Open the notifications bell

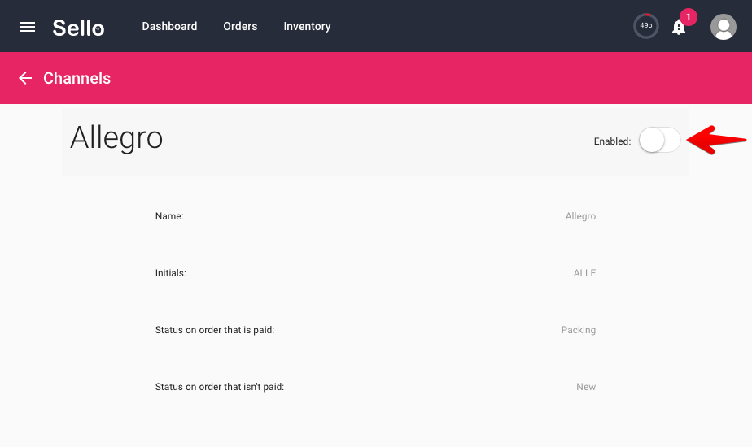point(678,28)
